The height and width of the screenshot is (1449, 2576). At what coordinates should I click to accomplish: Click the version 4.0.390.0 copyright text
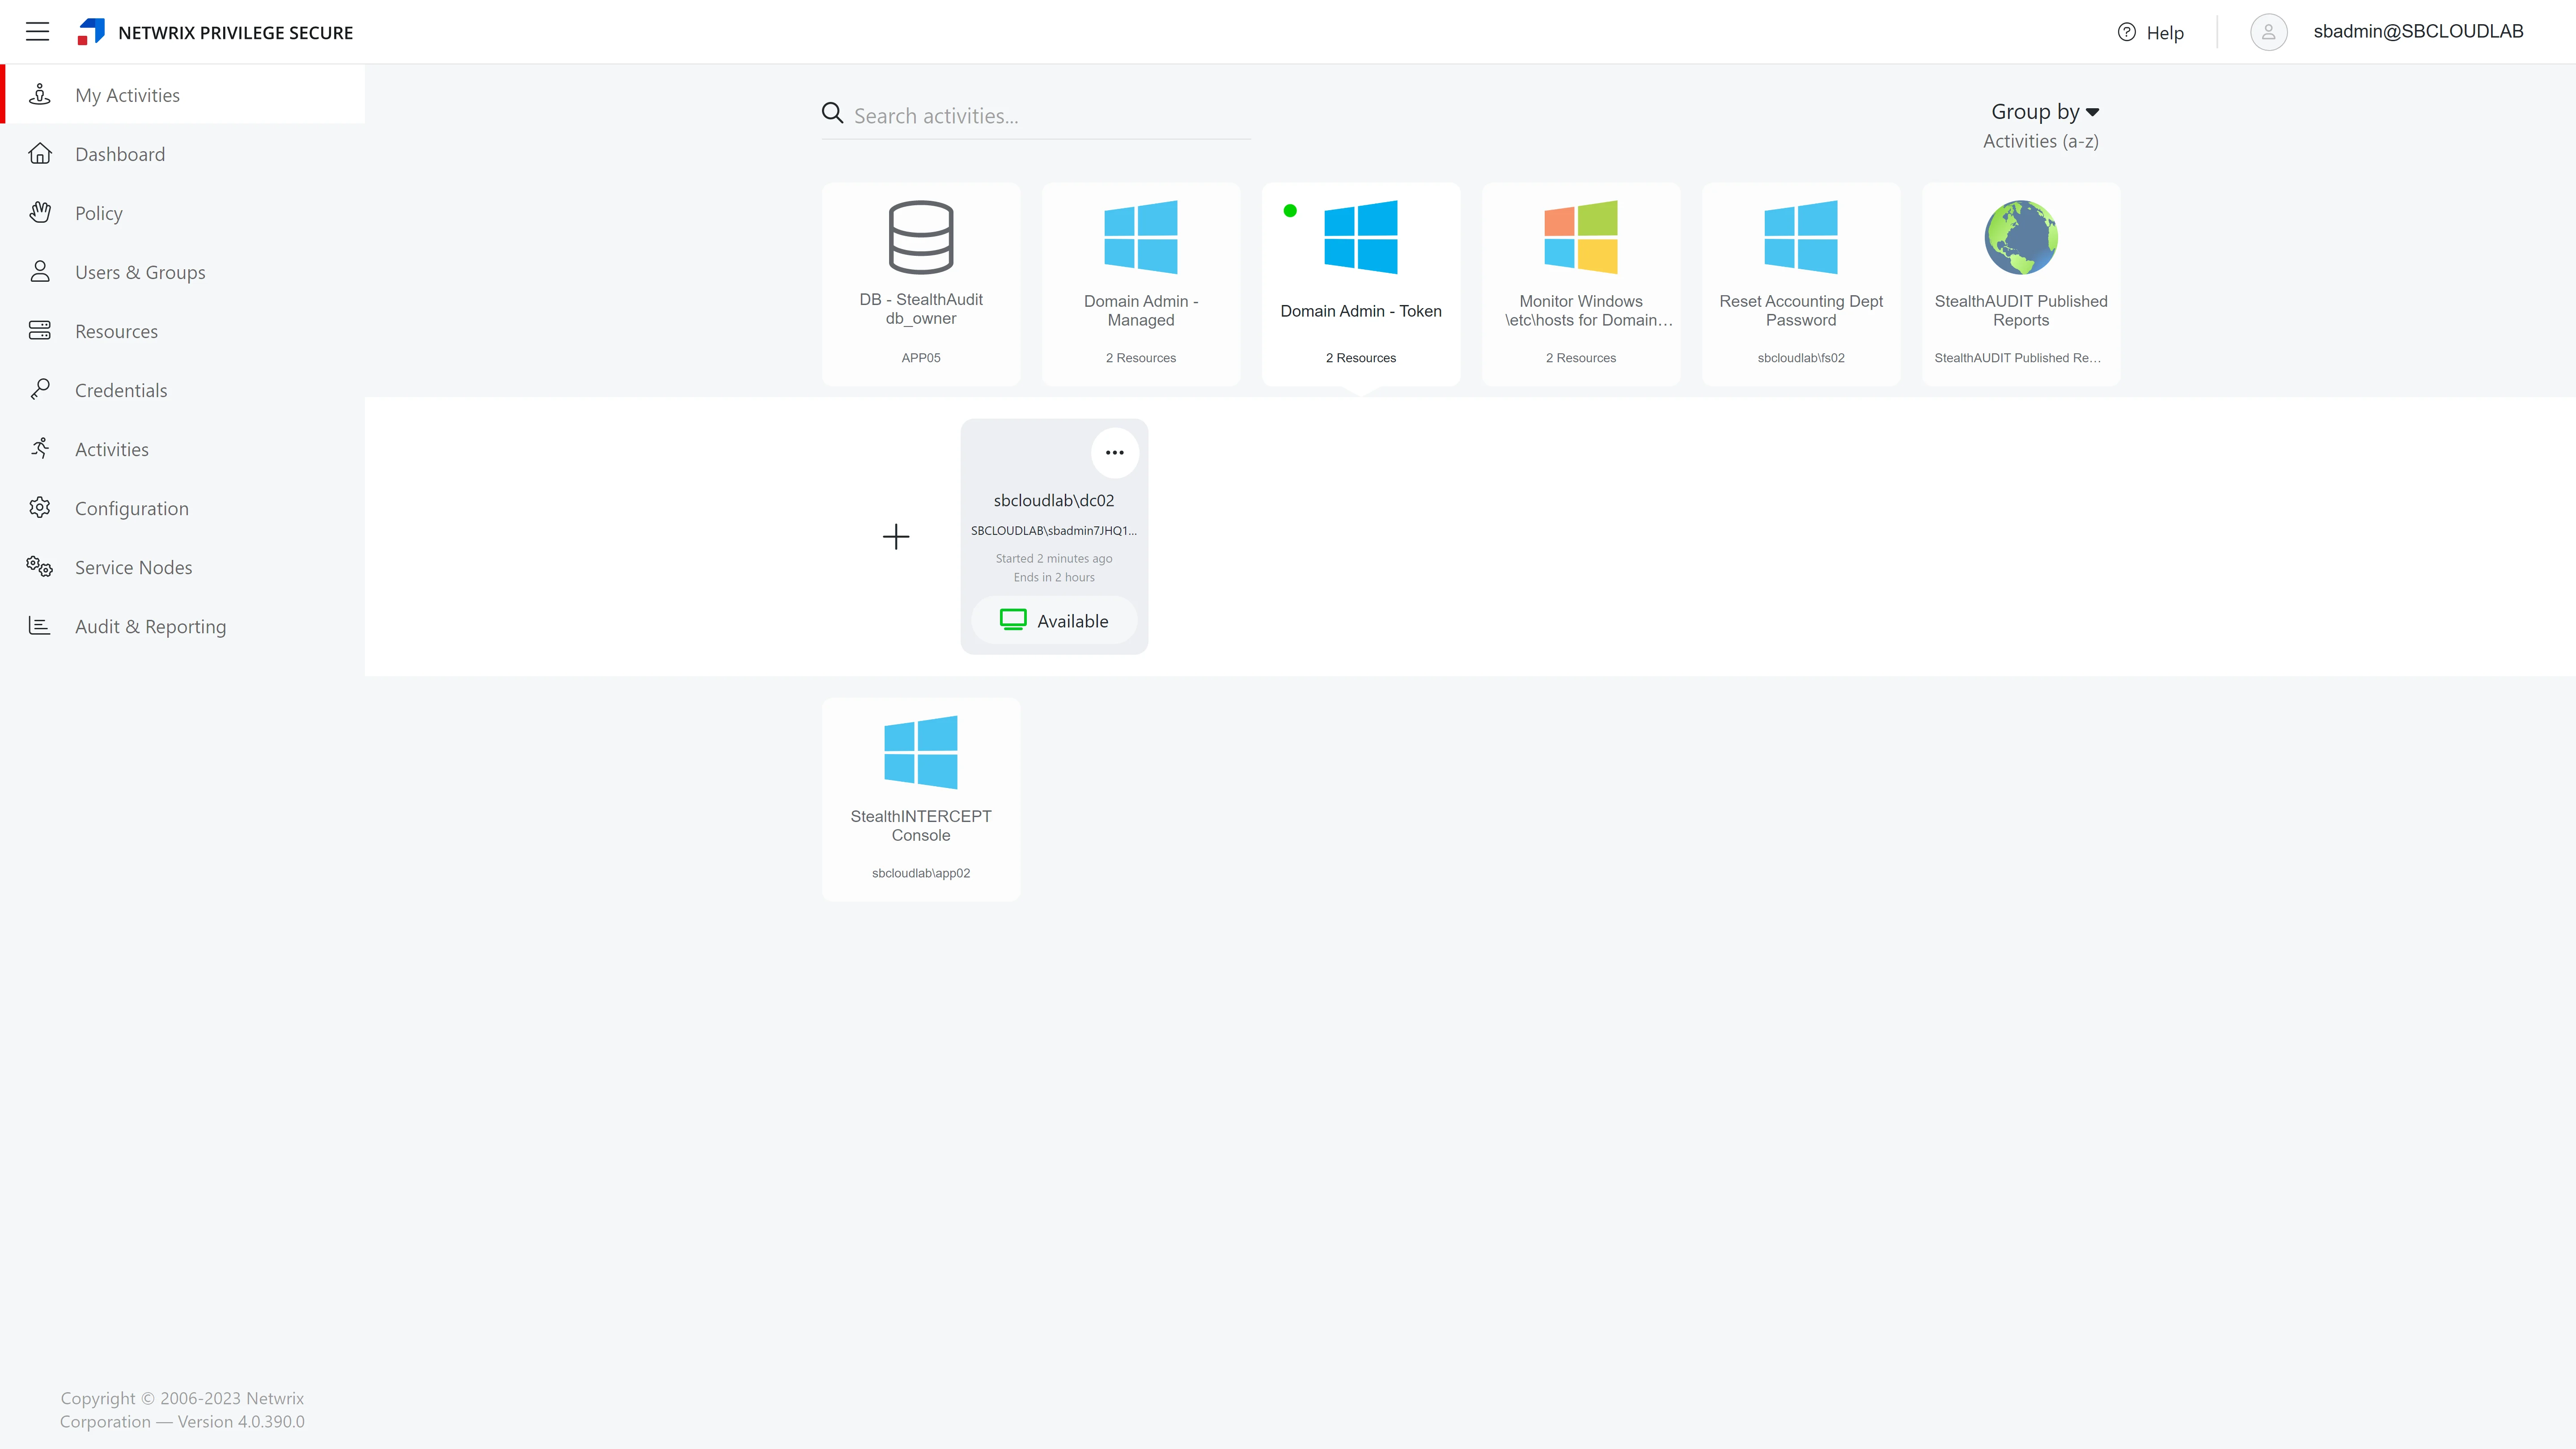tap(182, 1410)
